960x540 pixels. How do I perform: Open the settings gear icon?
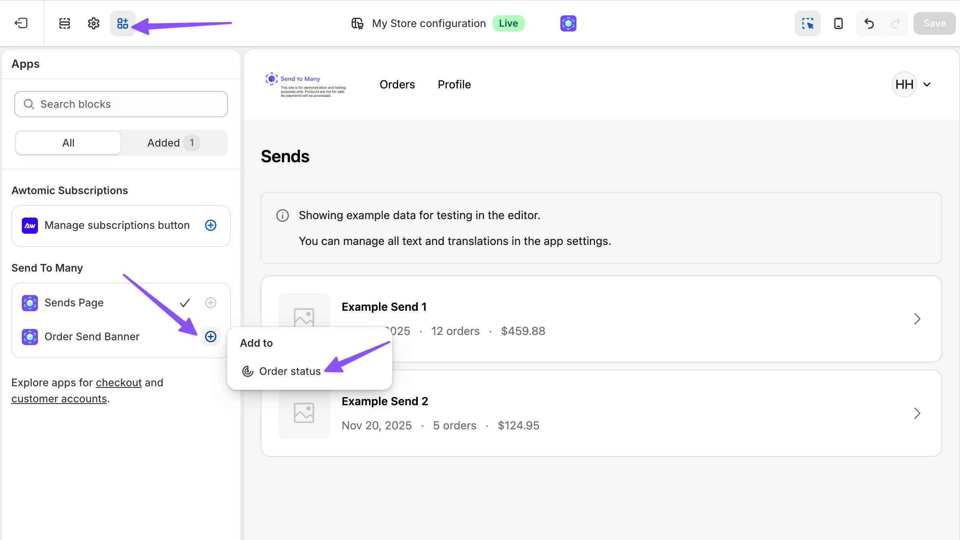tap(93, 23)
